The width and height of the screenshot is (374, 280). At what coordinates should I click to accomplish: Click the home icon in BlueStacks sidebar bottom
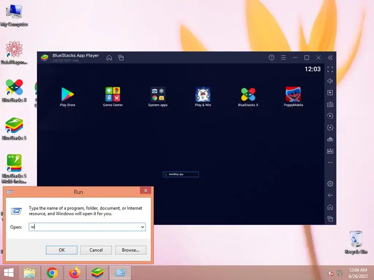330,207
